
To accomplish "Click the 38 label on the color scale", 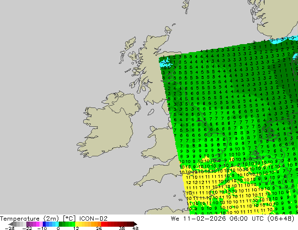I will [x=122, y=228].
